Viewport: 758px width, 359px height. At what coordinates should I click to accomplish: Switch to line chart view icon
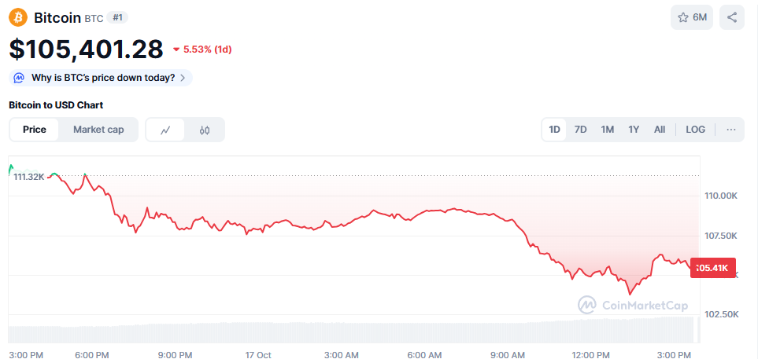165,130
